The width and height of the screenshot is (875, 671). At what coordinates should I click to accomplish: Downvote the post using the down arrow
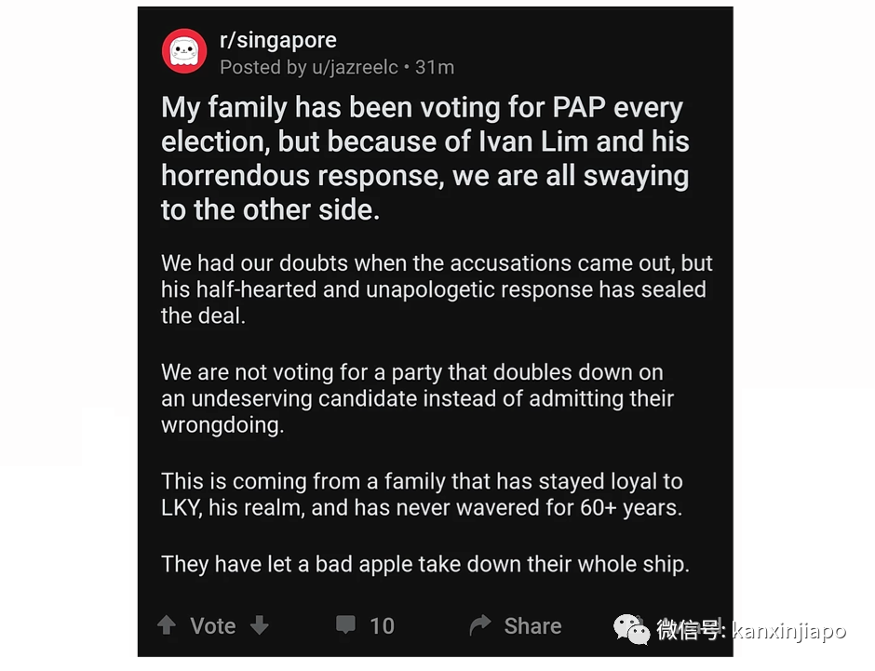tap(259, 625)
